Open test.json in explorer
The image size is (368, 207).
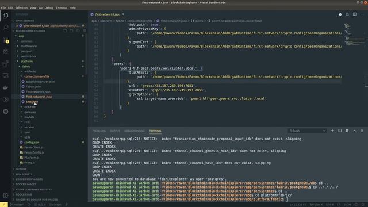pyautogui.click(x=32, y=102)
